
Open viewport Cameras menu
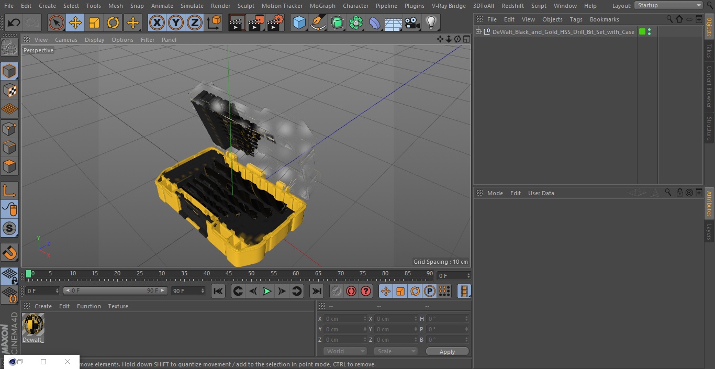tap(66, 40)
